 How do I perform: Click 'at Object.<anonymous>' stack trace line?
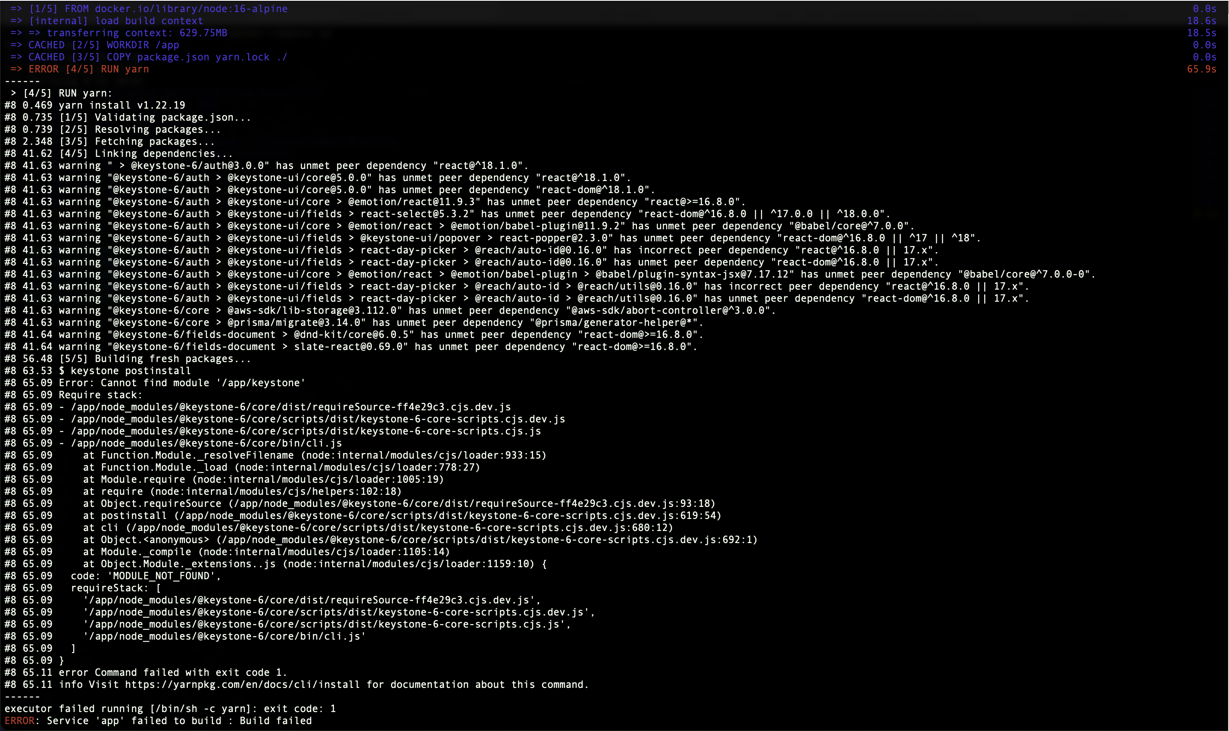tap(381, 540)
